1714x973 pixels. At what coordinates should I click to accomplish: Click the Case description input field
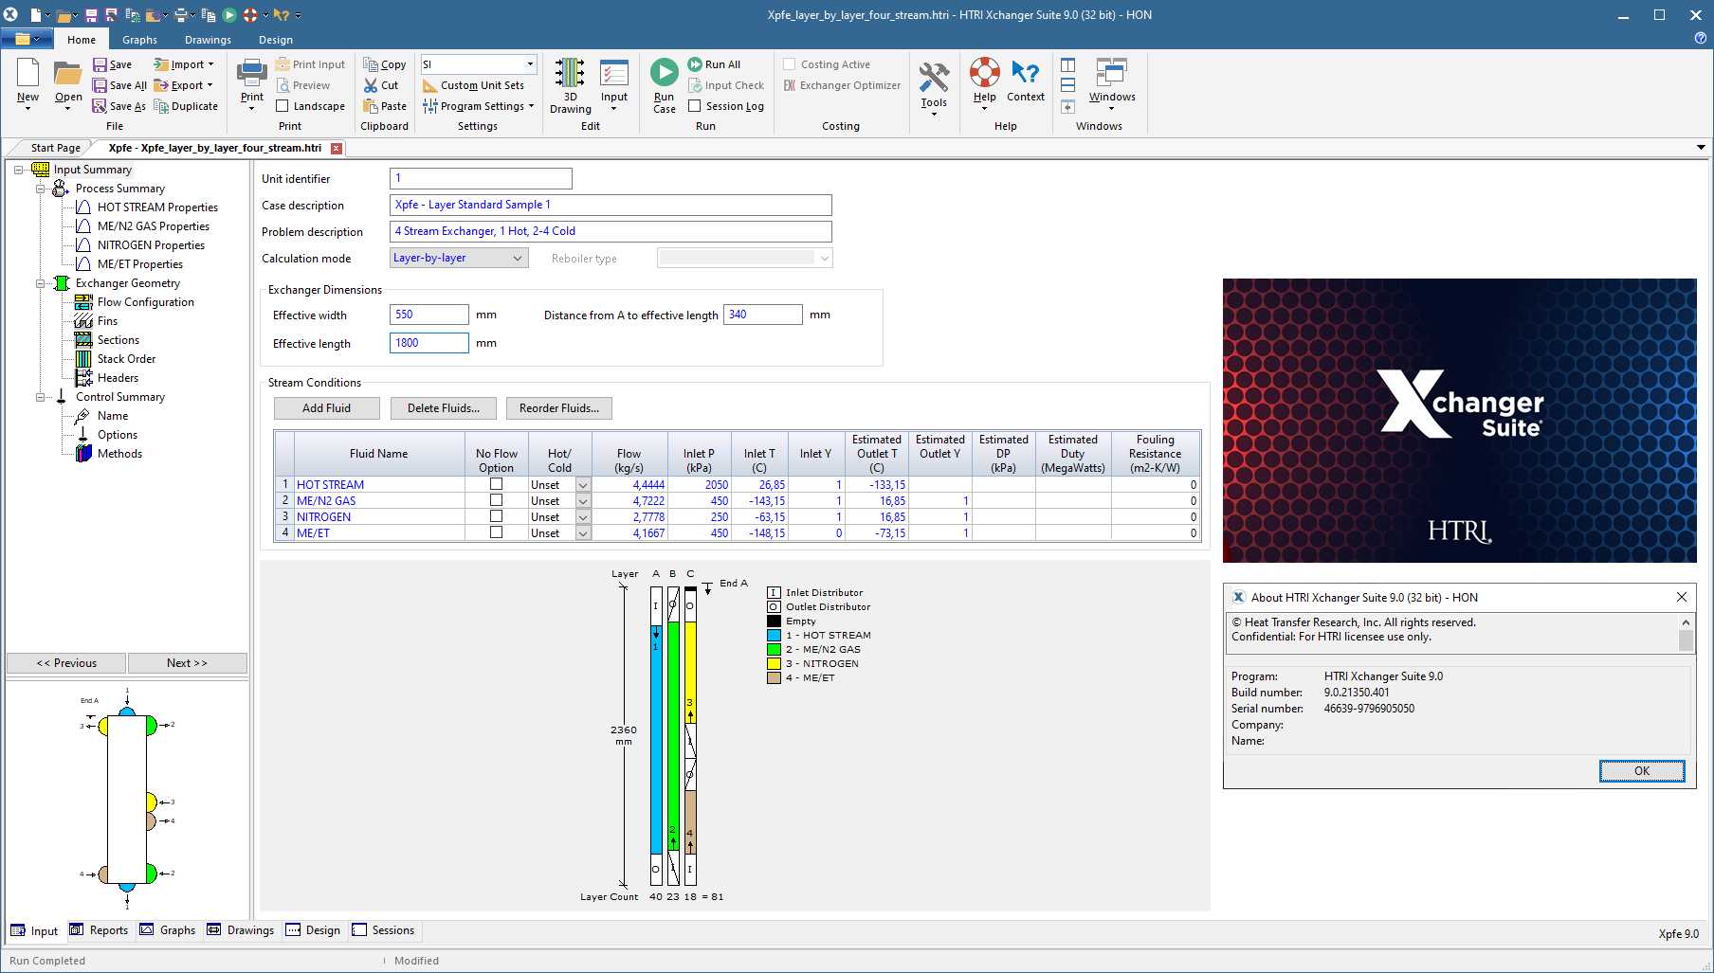coord(611,205)
